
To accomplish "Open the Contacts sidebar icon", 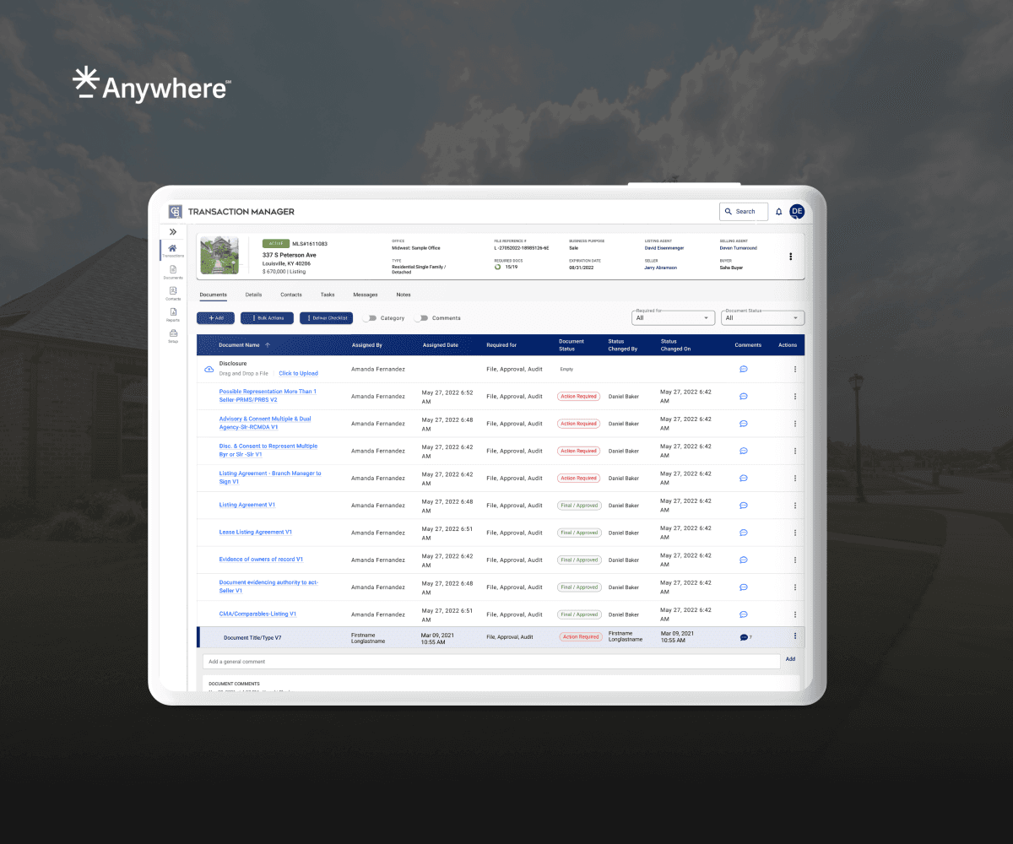I will 173,293.
